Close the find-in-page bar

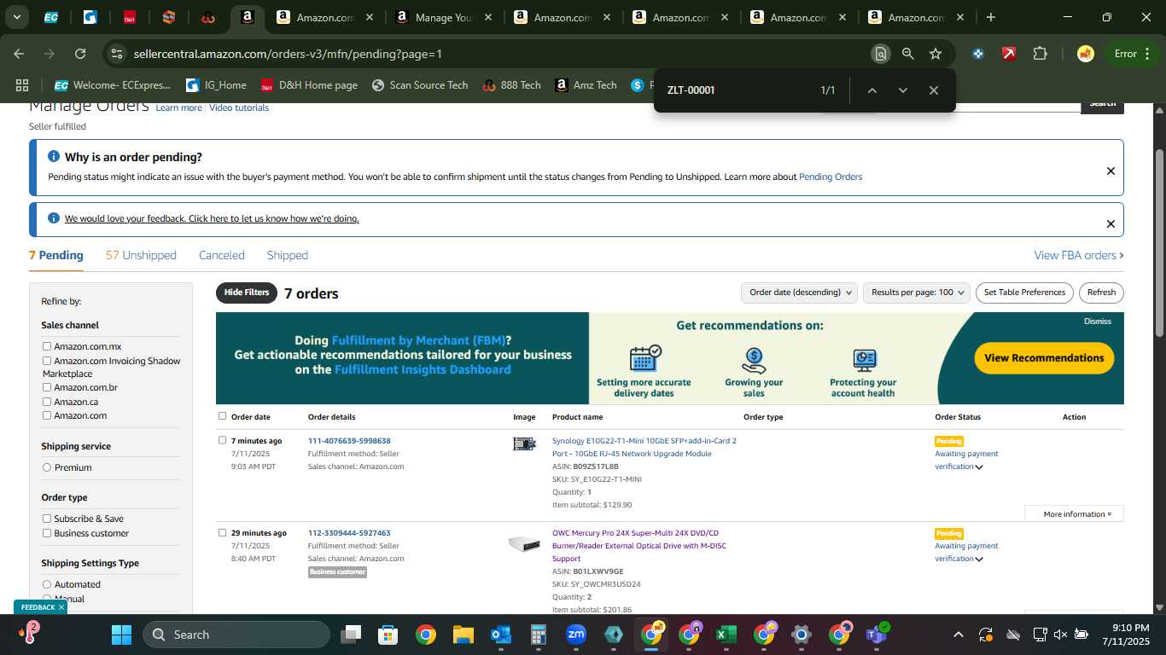tap(934, 90)
